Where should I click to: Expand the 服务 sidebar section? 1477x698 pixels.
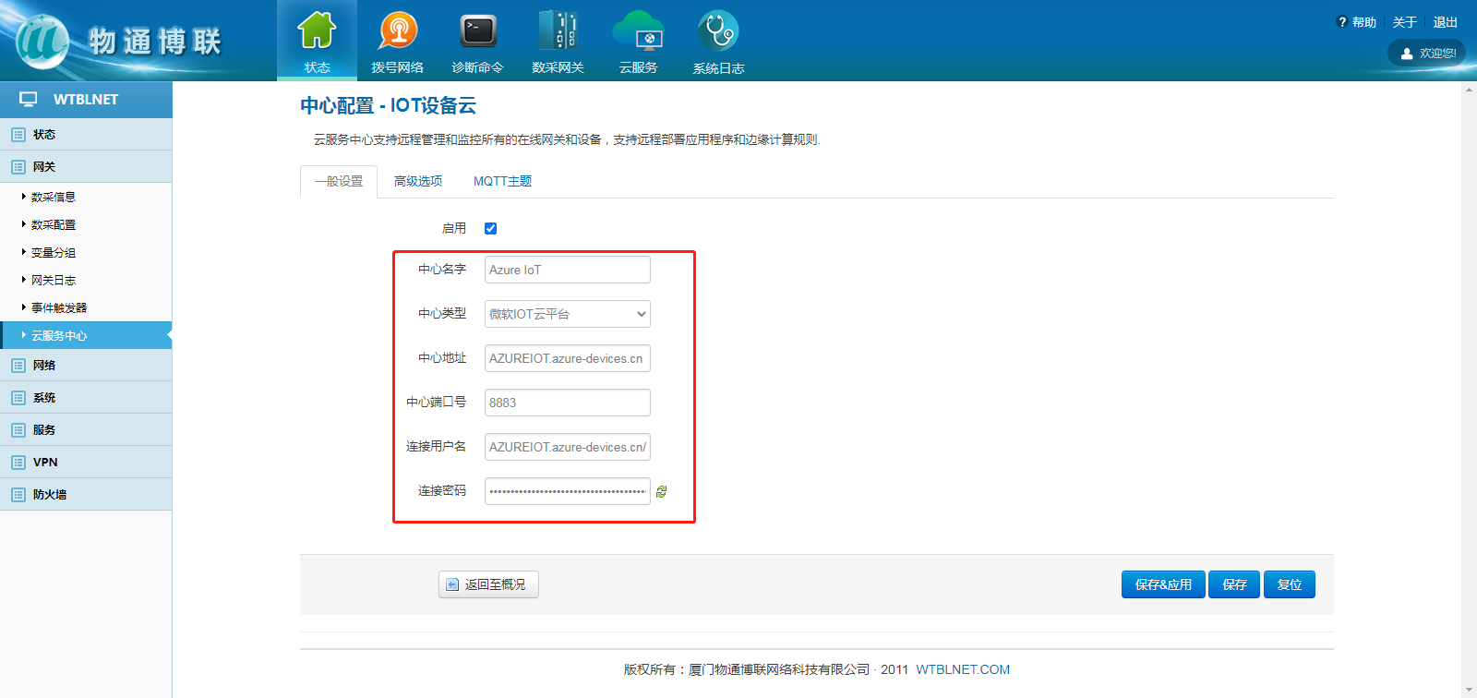(x=86, y=429)
